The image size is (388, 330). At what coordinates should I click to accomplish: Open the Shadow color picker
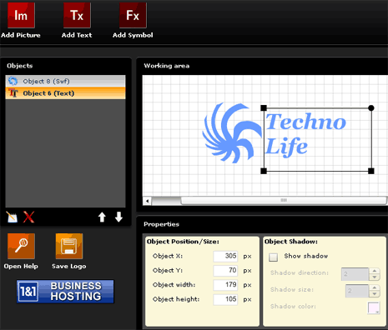[x=374, y=307]
